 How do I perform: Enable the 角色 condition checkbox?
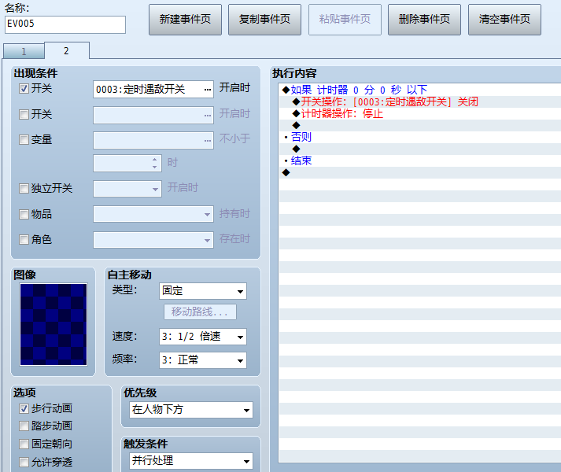click(24, 239)
